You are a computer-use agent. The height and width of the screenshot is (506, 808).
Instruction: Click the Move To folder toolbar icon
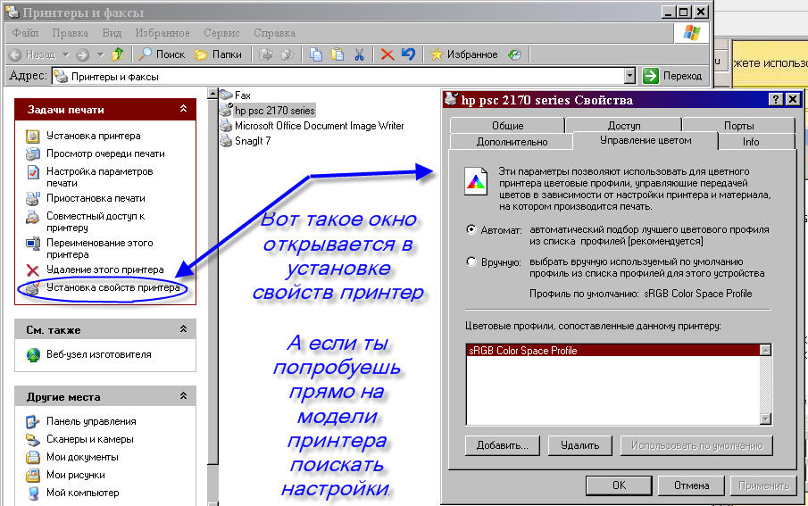[x=266, y=54]
